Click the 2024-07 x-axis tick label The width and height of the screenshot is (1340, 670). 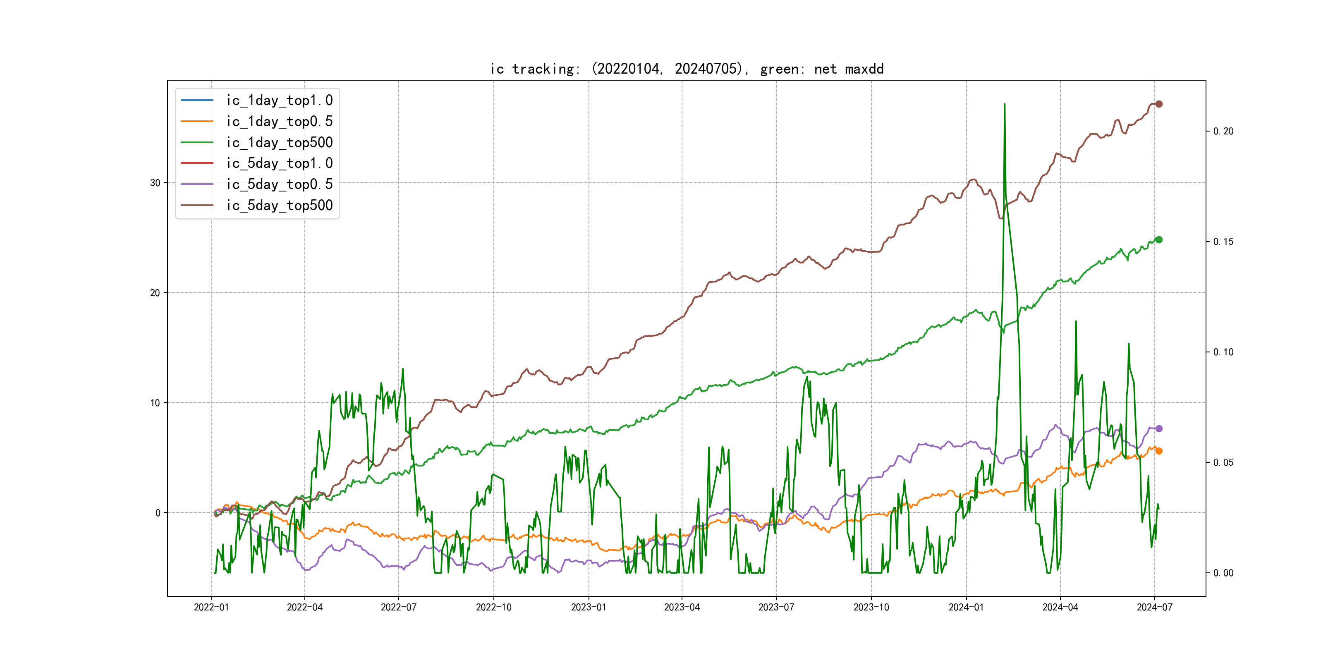pyautogui.click(x=1154, y=607)
